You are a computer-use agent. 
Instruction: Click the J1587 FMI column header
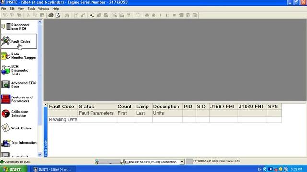[x=224, y=107]
